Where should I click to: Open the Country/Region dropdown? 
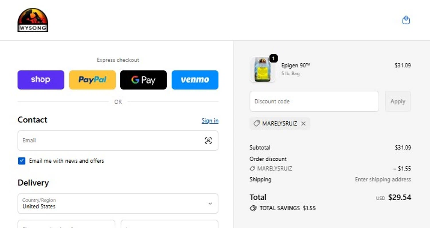coord(118,203)
